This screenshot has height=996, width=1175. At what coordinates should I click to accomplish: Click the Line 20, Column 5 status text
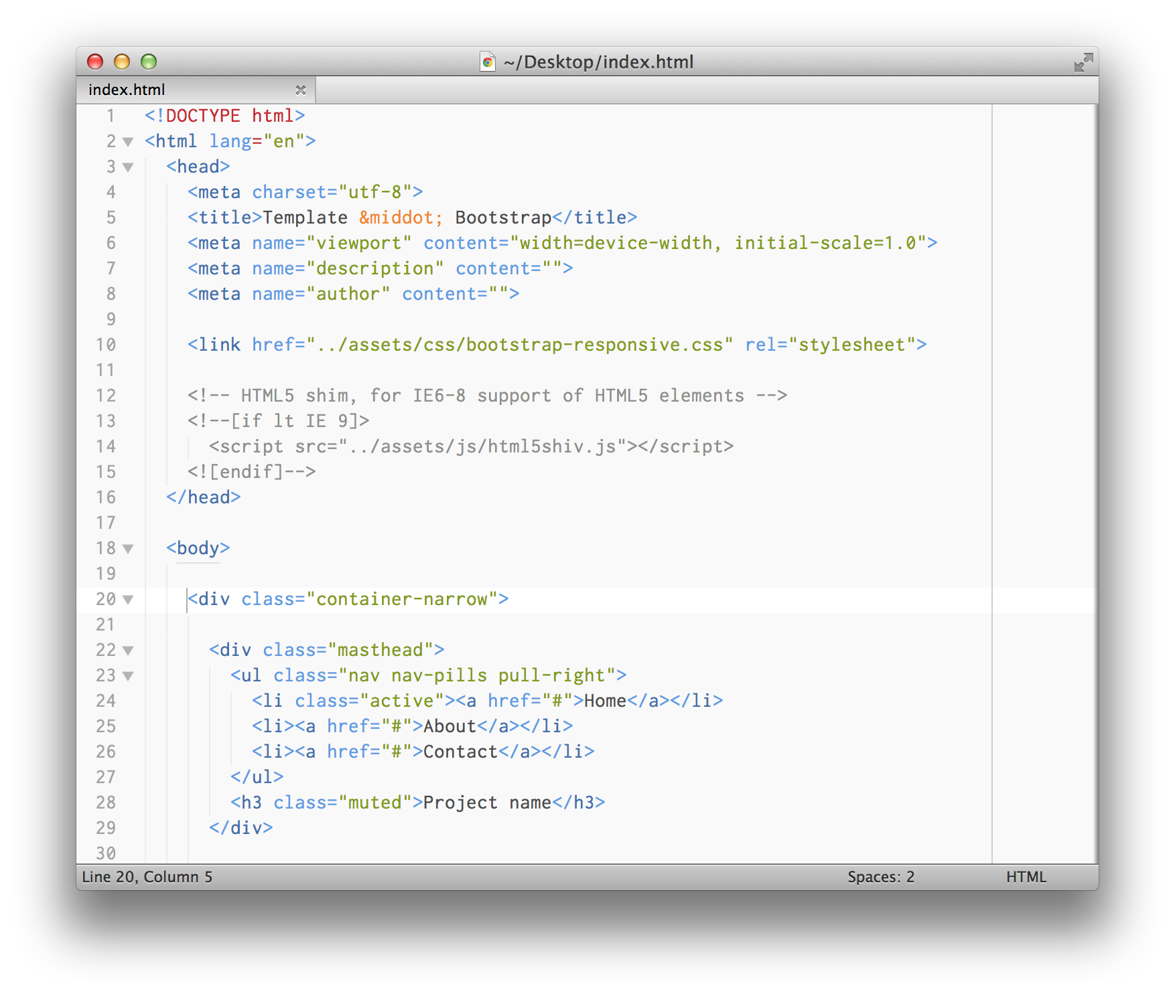coord(146,877)
